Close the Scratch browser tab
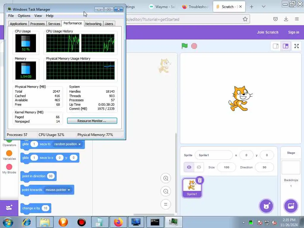The image size is (304, 228). (x=240, y=7)
